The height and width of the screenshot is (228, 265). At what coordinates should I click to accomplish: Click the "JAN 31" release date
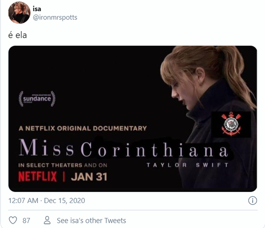(x=89, y=176)
